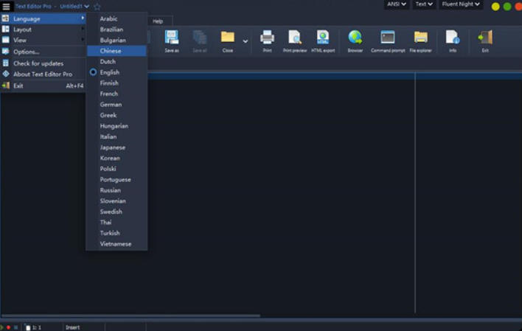The height and width of the screenshot is (331, 522).
Task: Open the ANSI encoding dropdown
Action: click(x=397, y=4)
